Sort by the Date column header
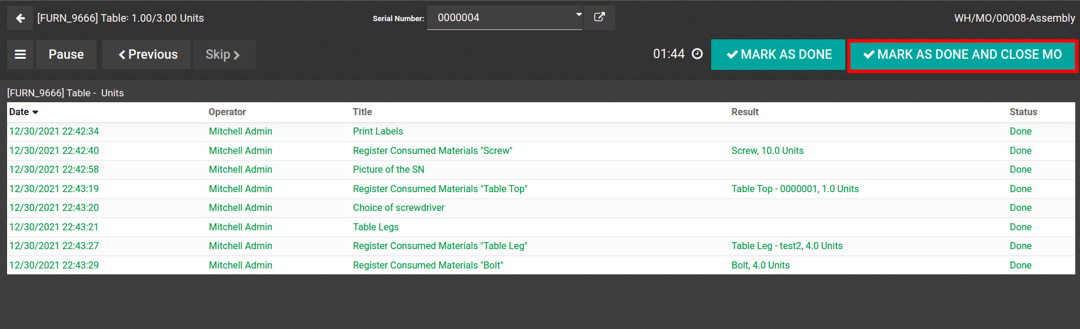 pos(19,112)
